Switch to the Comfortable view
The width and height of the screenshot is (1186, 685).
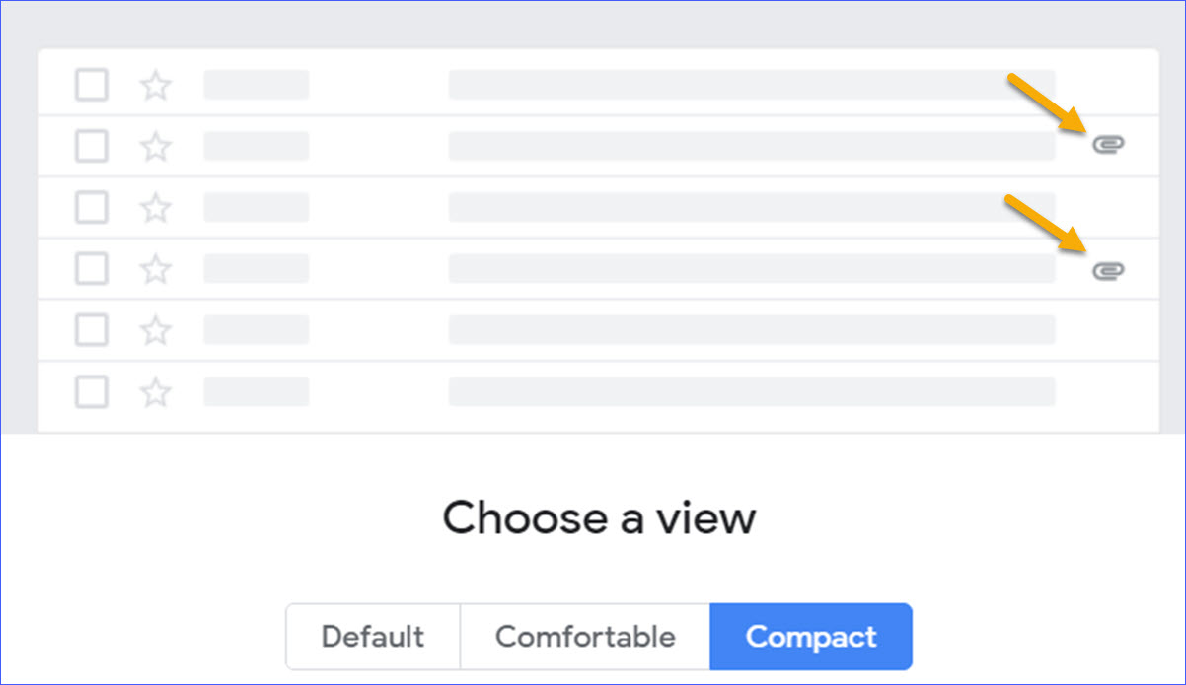click(585, 636)
